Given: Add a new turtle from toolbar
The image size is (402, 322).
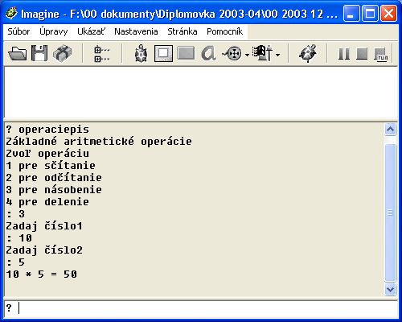Looking at the screenshot, I should (141, 53).
